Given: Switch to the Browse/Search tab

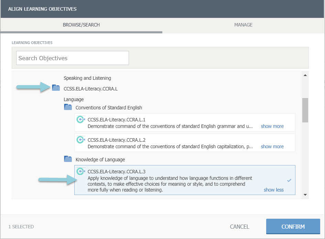Looking at the screenshot, I should pyautogui.click(x=81, y=25).
